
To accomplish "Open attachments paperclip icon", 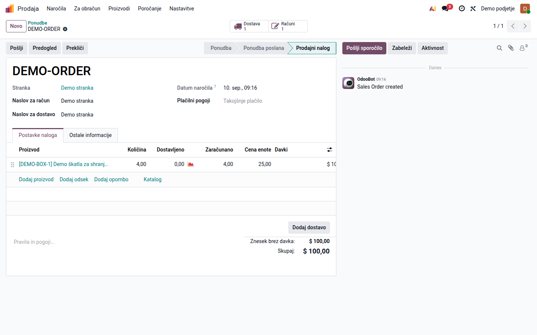I will pos(511,48).
